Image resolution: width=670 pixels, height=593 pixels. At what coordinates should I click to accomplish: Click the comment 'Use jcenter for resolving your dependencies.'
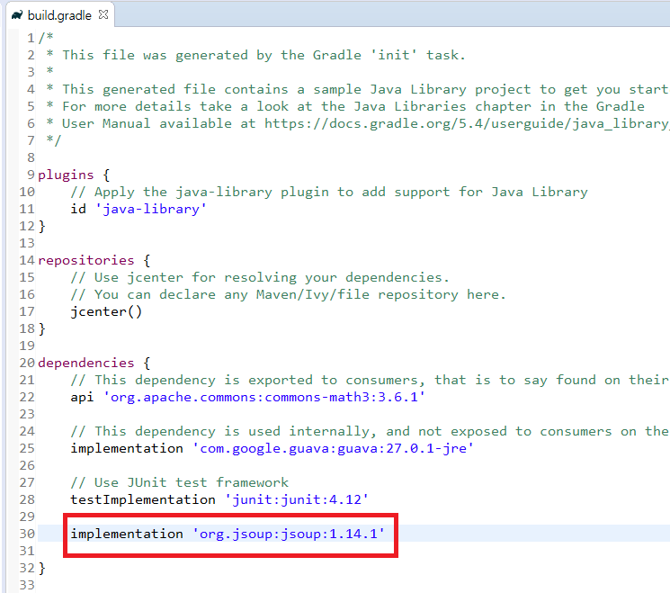[260, 277]
